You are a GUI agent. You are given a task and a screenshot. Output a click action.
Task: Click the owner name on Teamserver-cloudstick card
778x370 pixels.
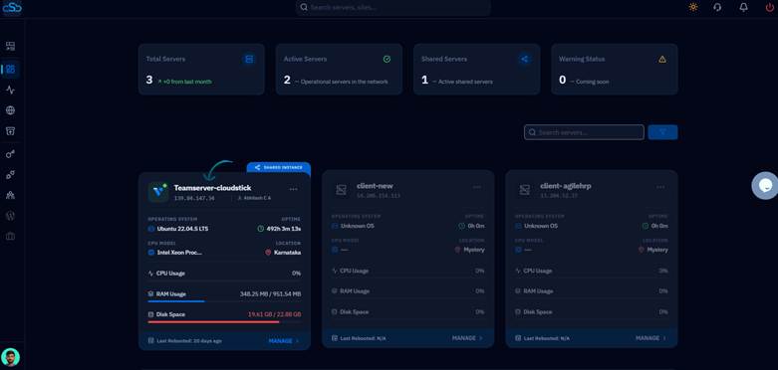tap(258, 198)
